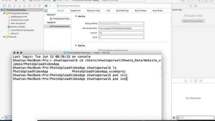The height and width of the screenshot is (121, 215).
Task: Select PhotoUploadVideo project under PROJECT
Action: 60,18
